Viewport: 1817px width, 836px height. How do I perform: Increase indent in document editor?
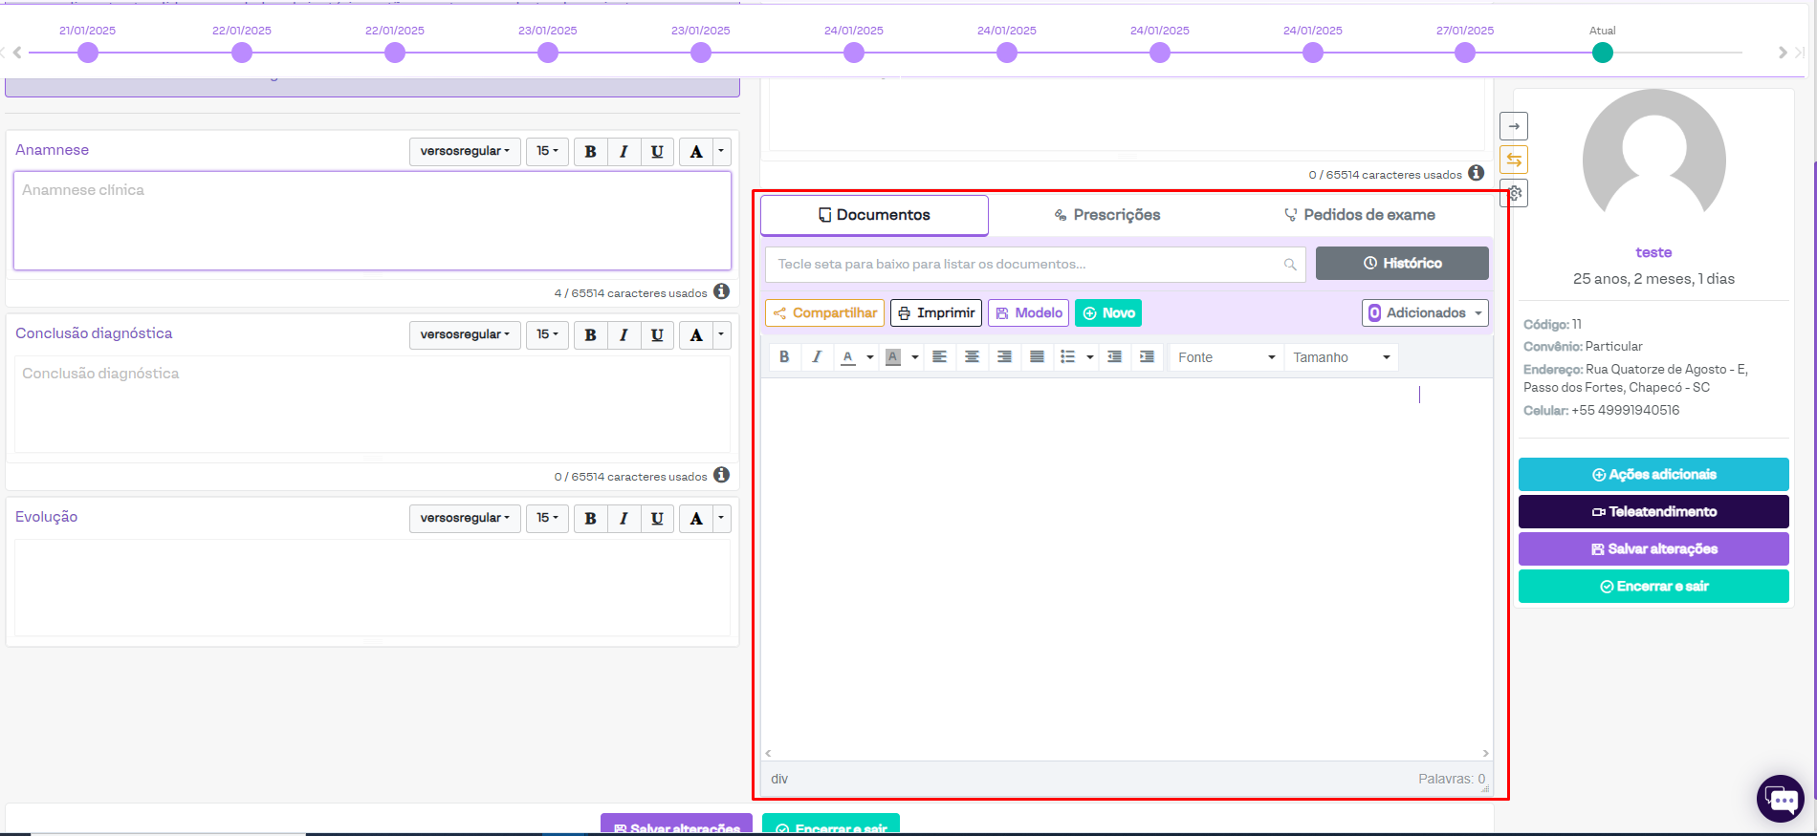(1147, 357)
